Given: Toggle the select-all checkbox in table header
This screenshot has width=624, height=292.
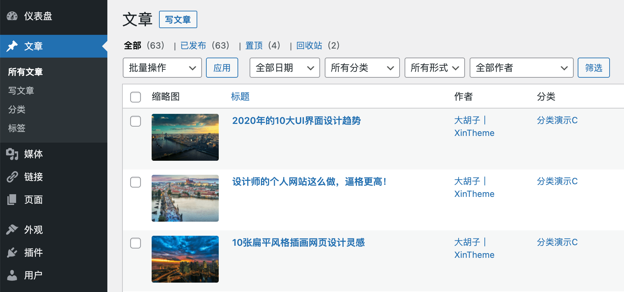Looking at the screenshot, I should (136, 97).
